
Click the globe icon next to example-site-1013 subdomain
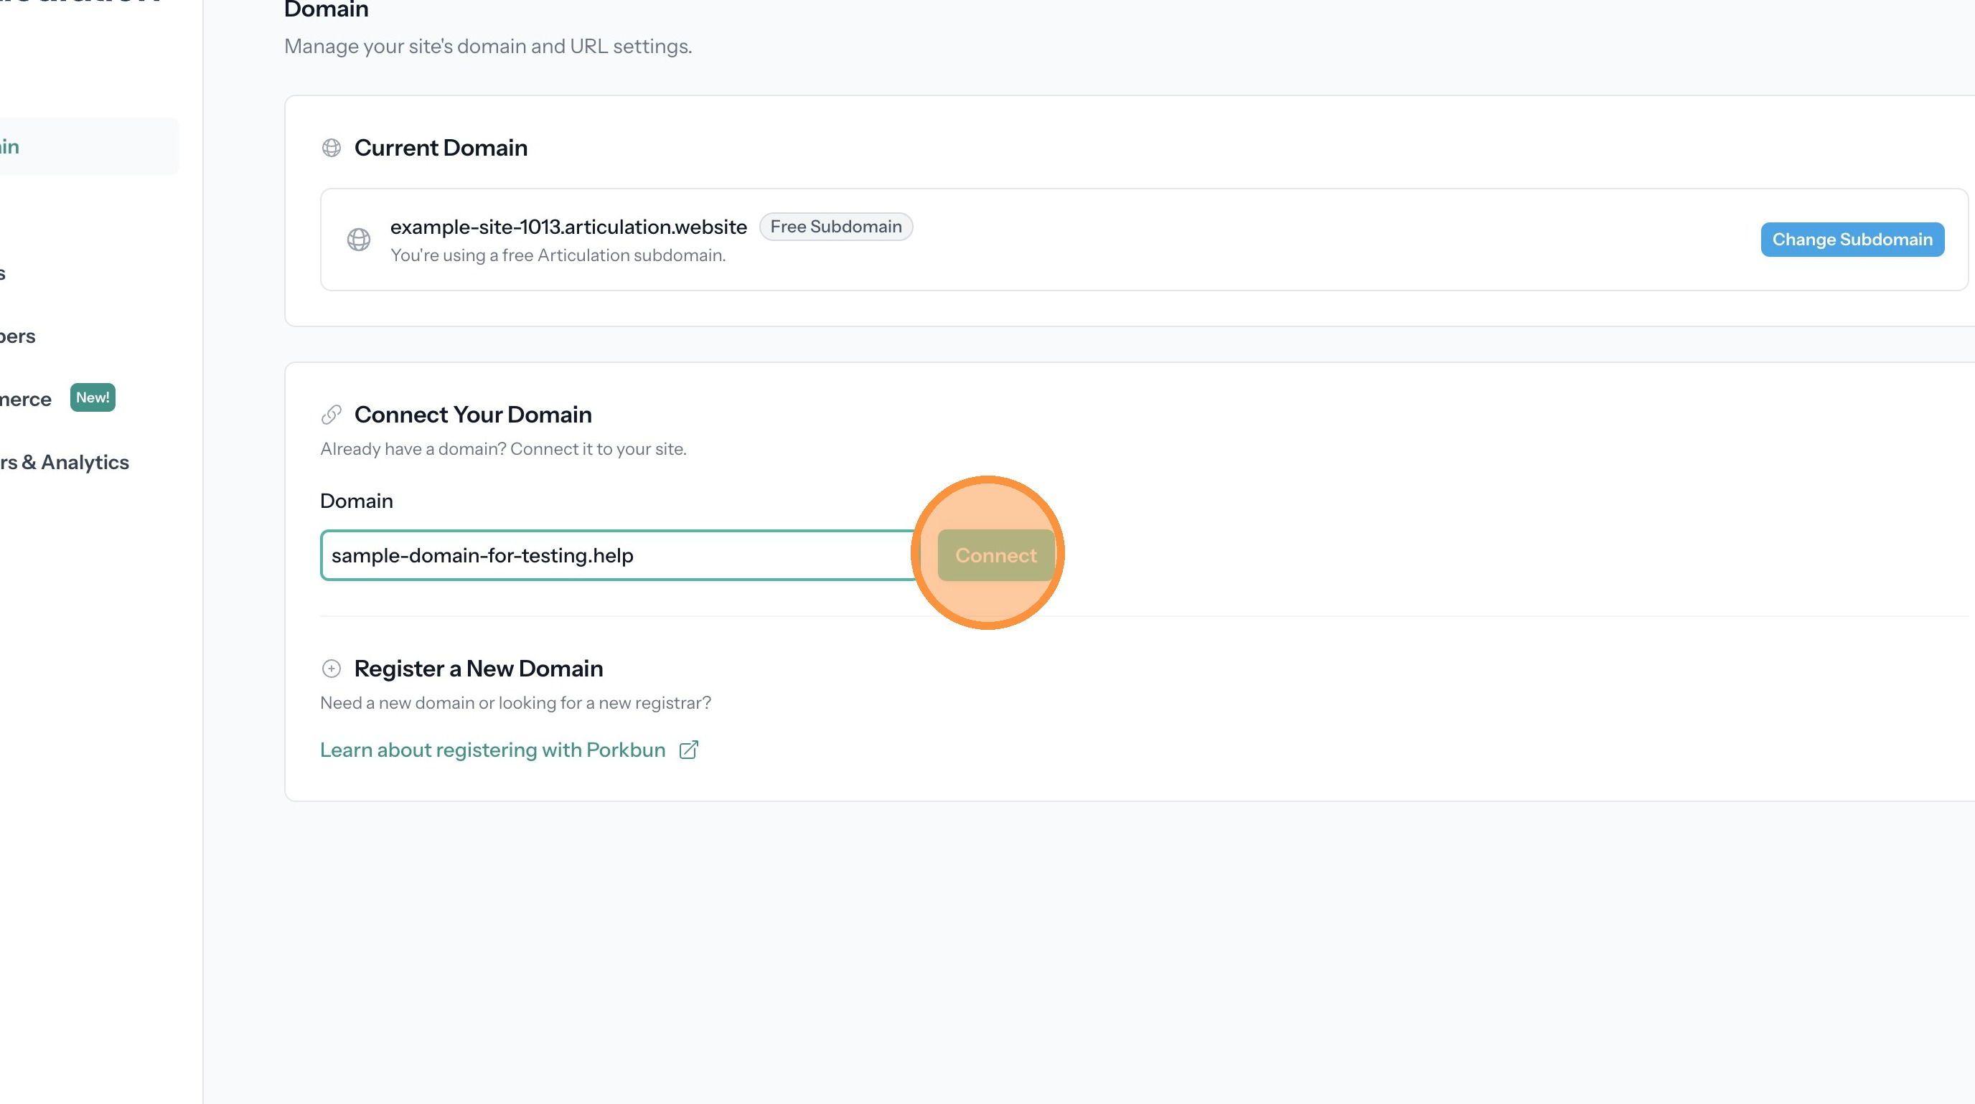coord(359,240)
